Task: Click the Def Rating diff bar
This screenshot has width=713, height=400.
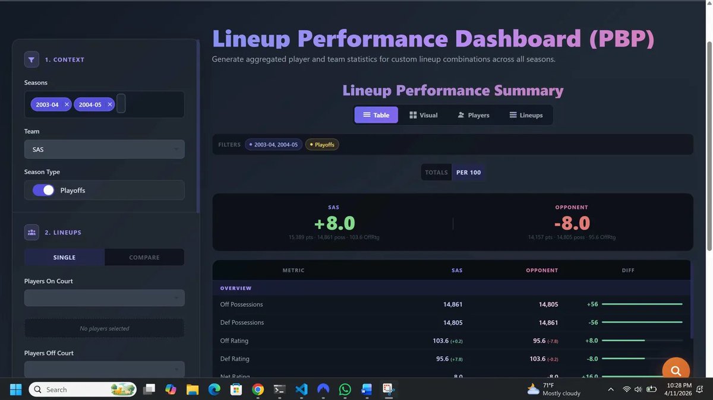Action: coord(642,358)
